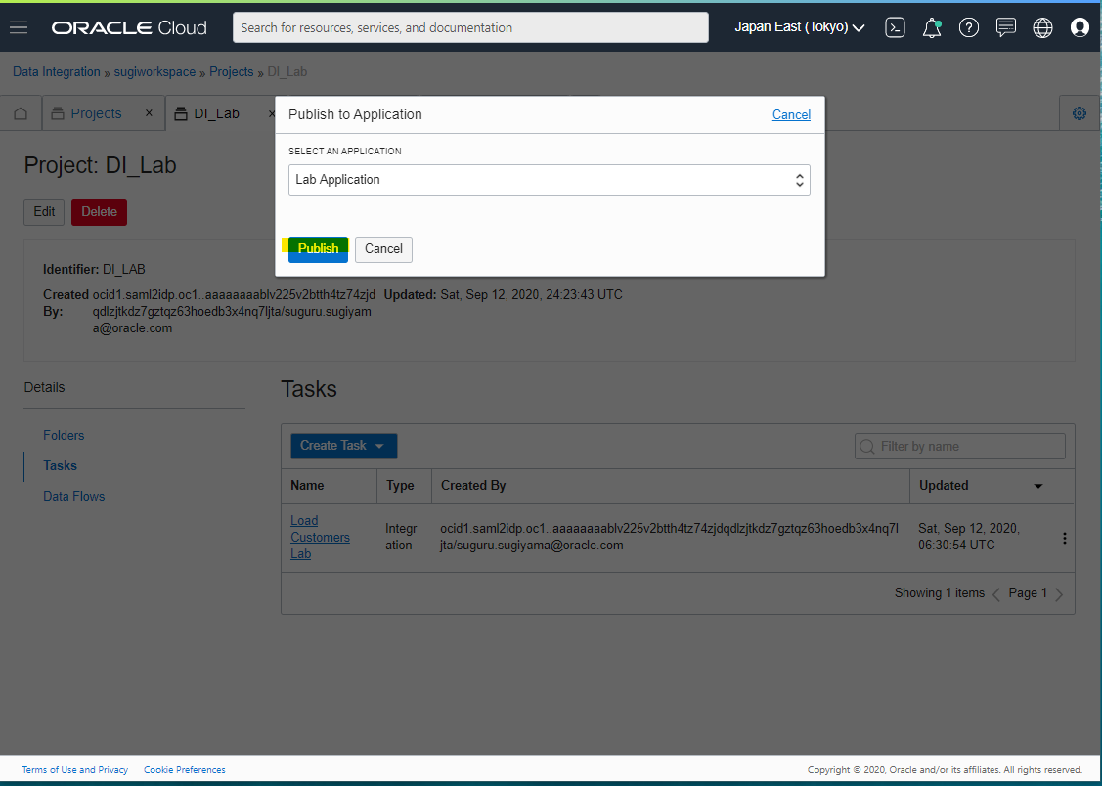Open the user profile avatar
Screen dimensions: 1102x786
click(x=1080, y=27)
